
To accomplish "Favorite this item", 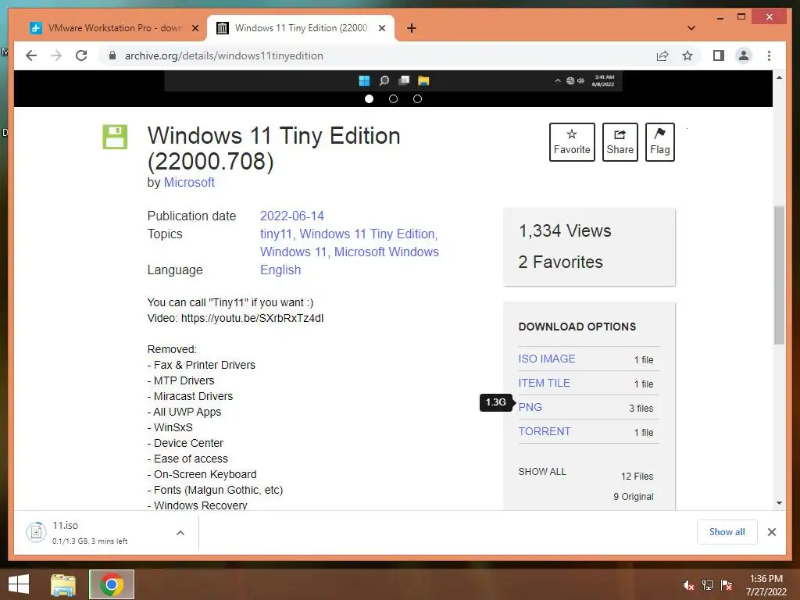I will click(x=572, y=142).
